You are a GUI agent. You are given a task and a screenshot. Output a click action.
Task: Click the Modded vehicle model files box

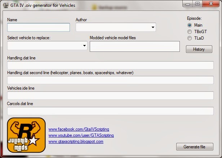coord(135,46)
